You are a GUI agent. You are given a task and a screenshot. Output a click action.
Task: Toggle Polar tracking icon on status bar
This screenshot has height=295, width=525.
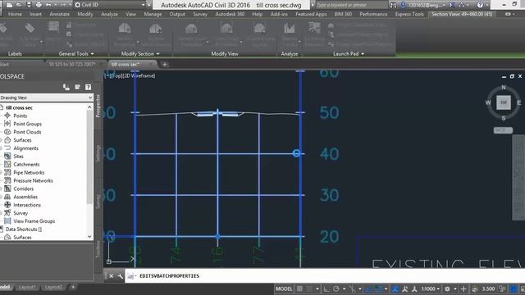point(336,288)
